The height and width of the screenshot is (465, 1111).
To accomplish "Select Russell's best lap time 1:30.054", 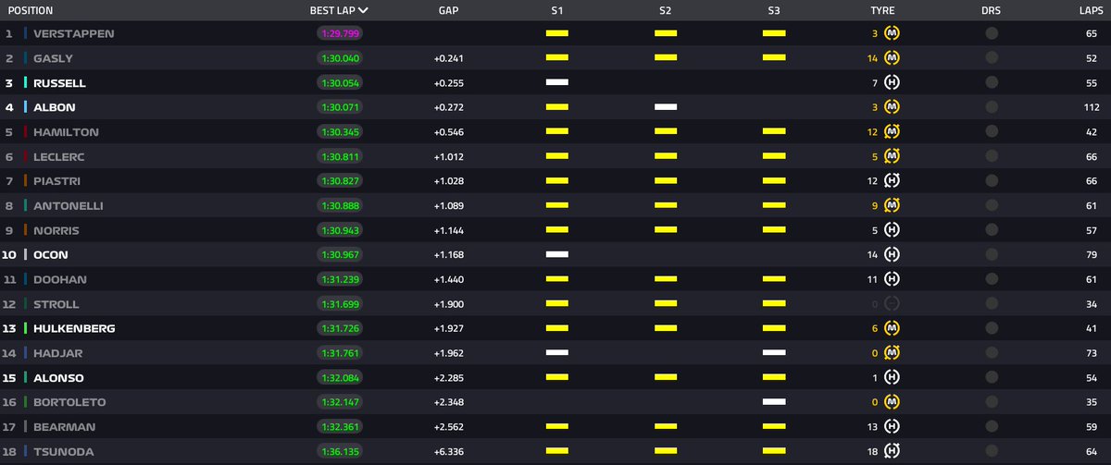I will tap(340, 83).
